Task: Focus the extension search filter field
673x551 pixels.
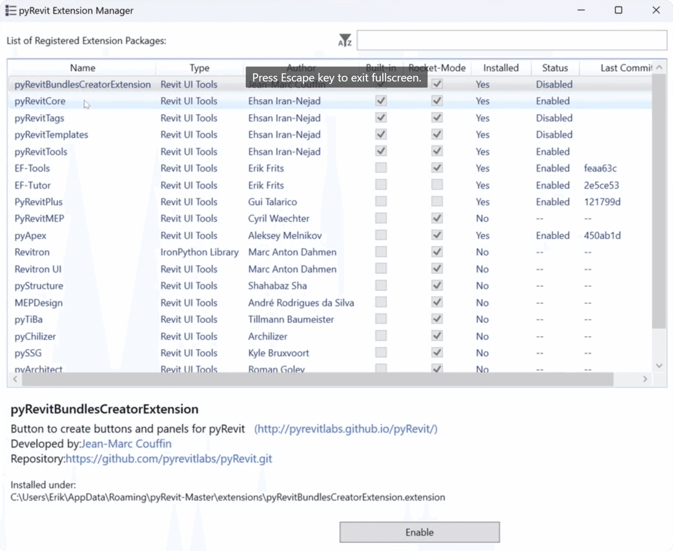Action: [x=512, y=40]
